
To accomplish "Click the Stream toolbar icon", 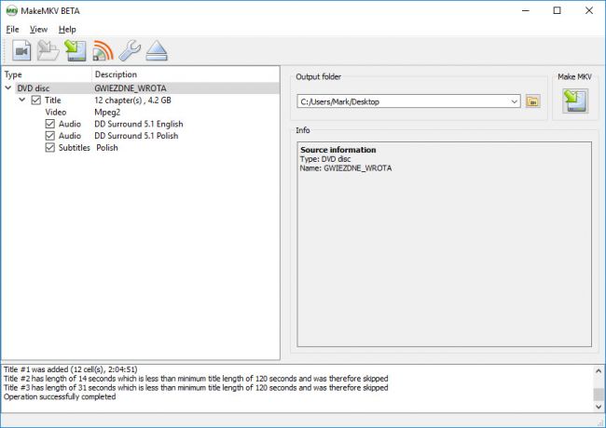I will [x=103, y=51].
